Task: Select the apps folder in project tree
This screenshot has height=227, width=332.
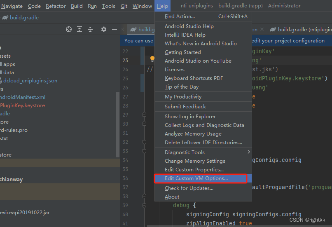Action: [9, 64]
